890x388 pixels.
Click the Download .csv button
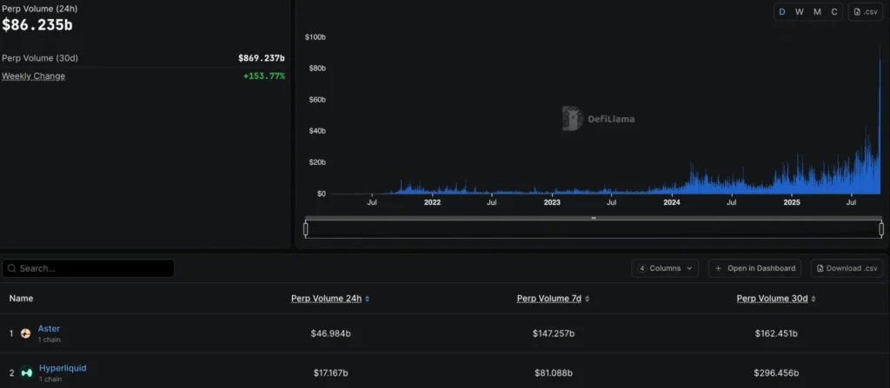tap(847, 268)
